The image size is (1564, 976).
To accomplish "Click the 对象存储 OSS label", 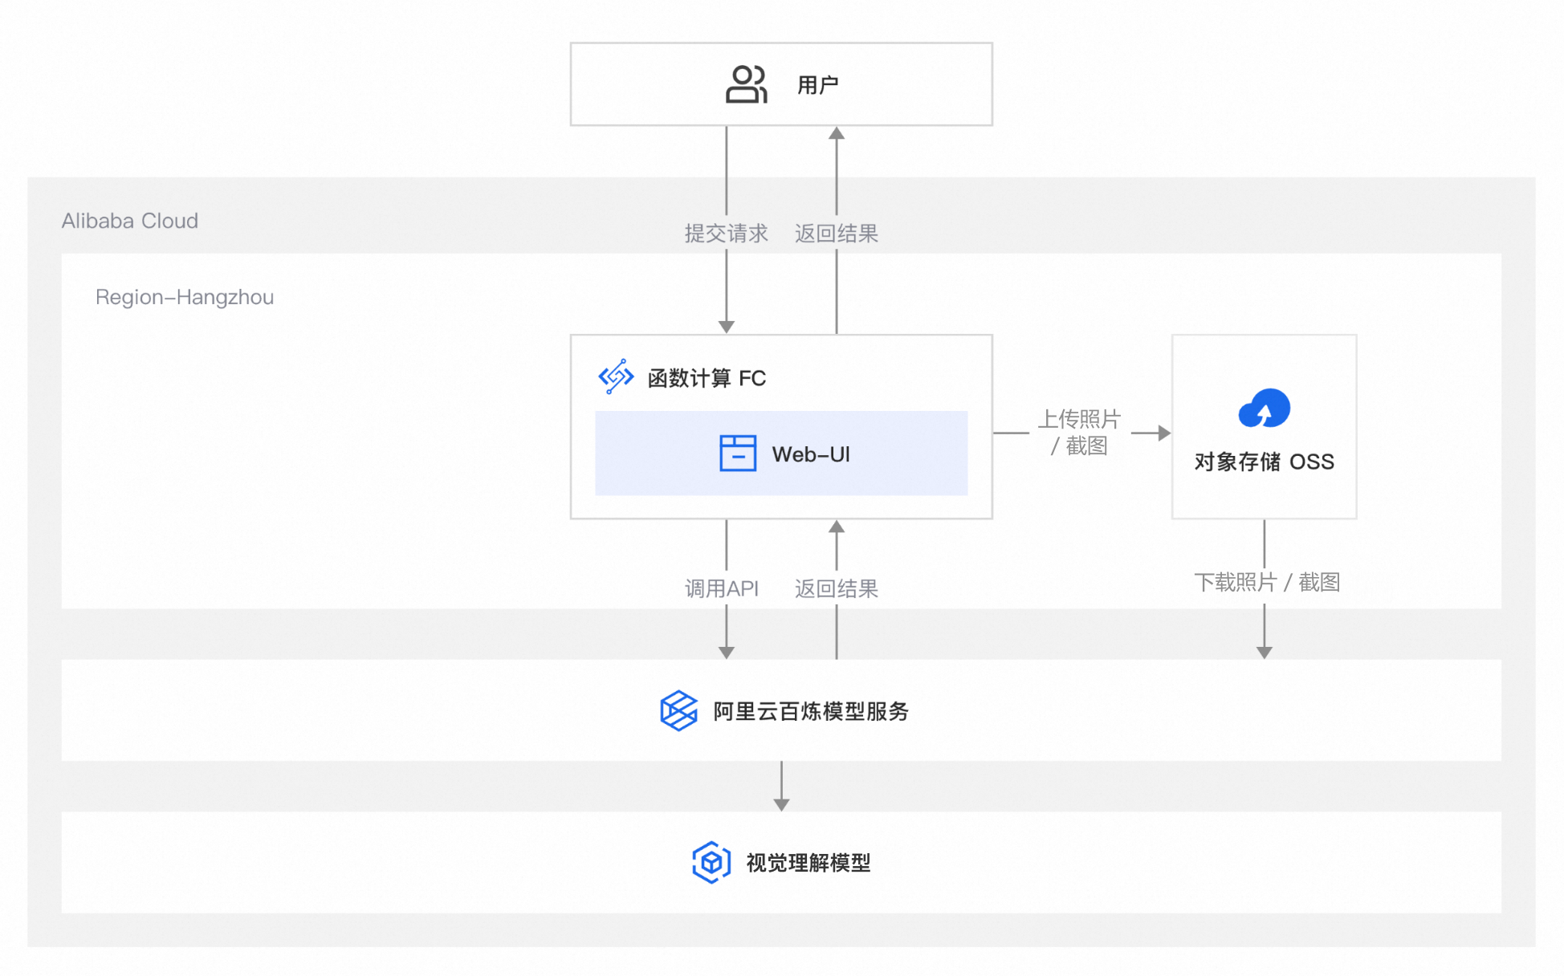I will [x=1264, y=462].
